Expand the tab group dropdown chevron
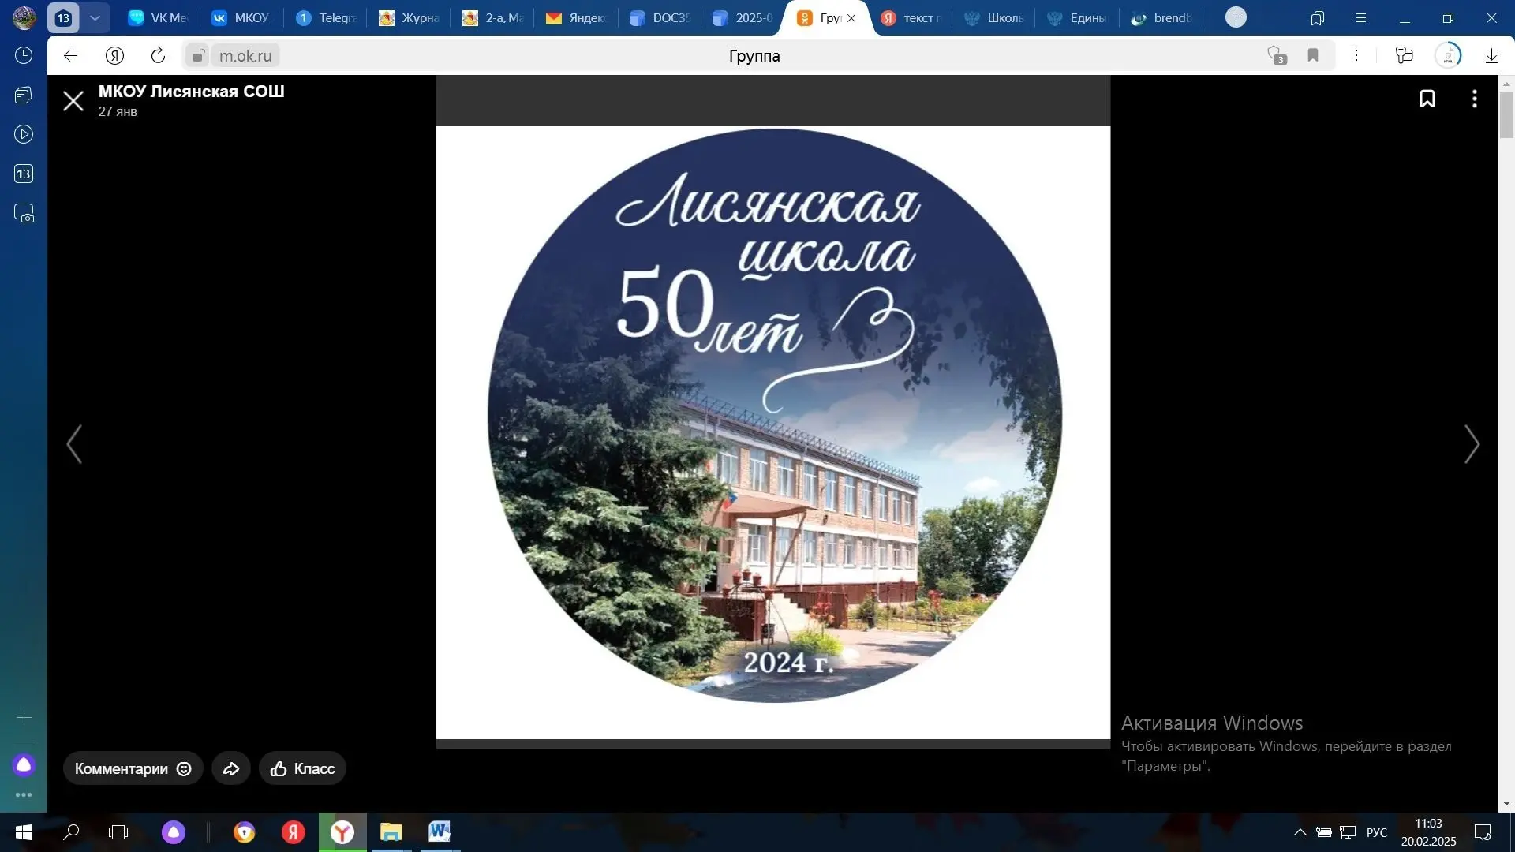The image size is (1515, 852). point(95,17)
